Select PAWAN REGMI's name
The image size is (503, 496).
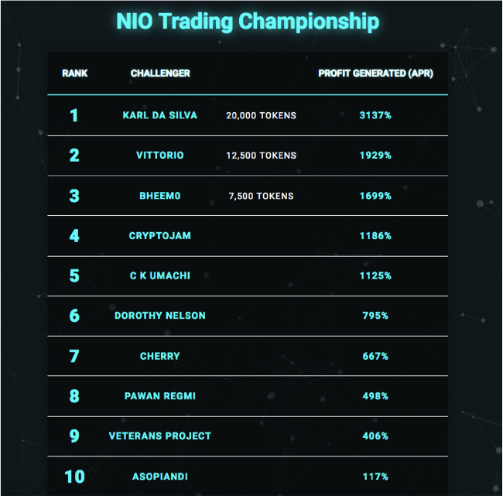click(x=160, y=396)
